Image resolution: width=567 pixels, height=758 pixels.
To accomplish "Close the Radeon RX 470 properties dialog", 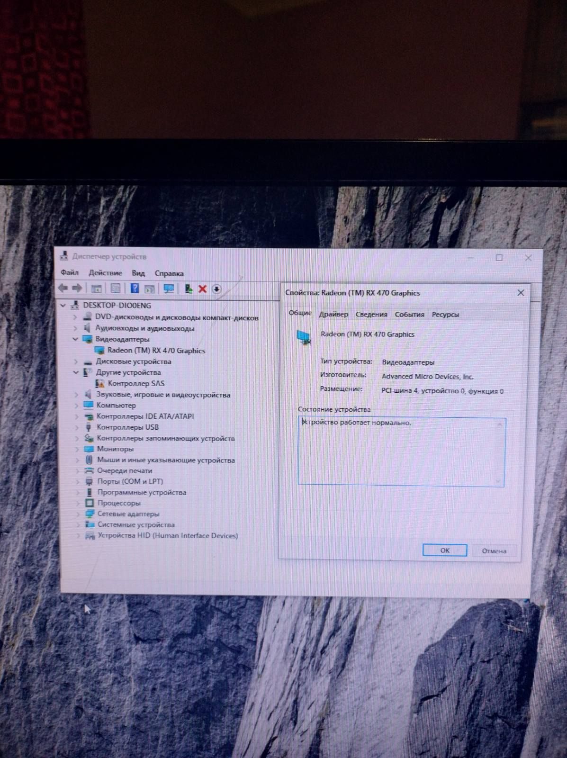I will (x=521, y=293).
